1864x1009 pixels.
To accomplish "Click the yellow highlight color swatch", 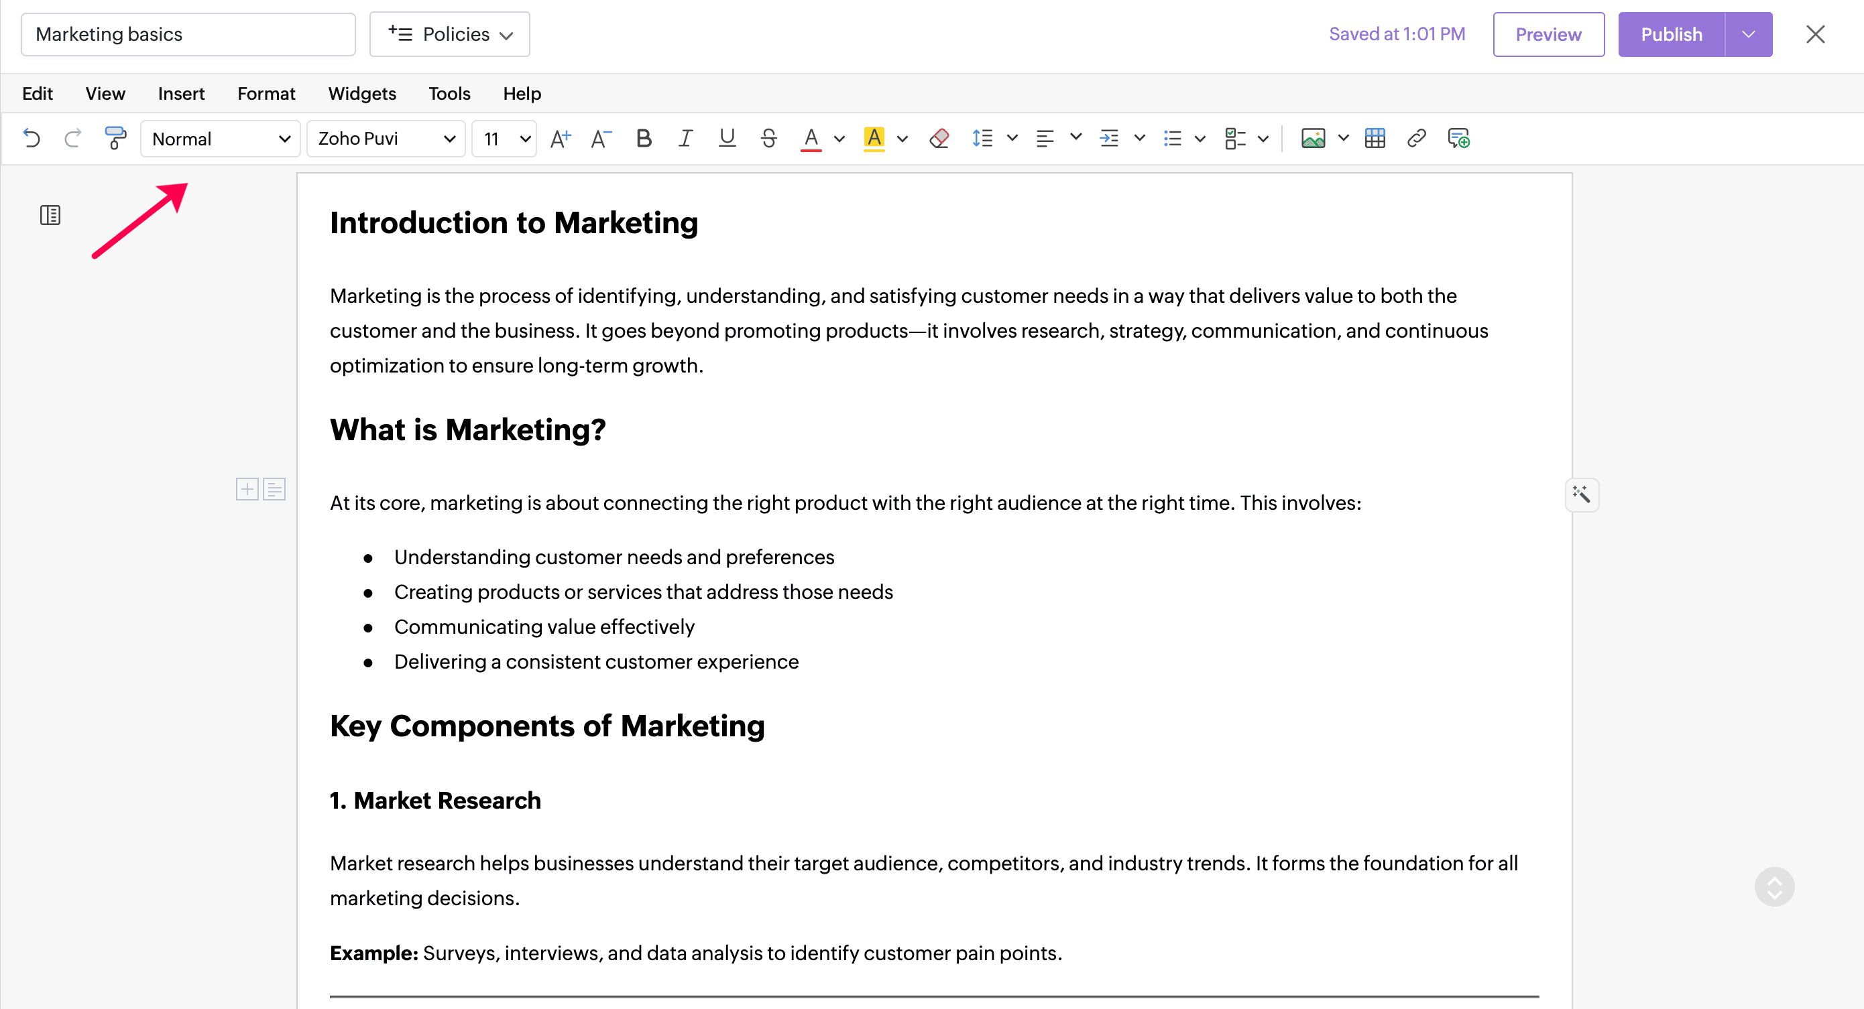I will pos(874,137).
